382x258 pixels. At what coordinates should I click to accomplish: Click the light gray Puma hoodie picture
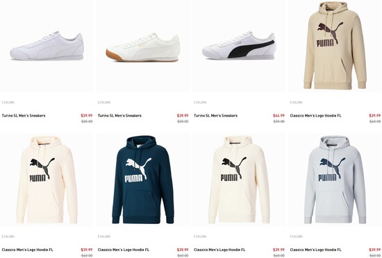coord(335,180)
